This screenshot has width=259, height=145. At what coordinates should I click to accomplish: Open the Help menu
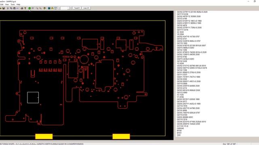click(x=18, y=4)
